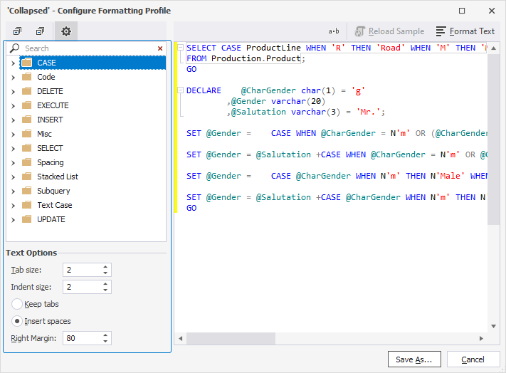Select the Stacked List tree item
Viewport: 506px width, 373px height.
tap(58, 177)
